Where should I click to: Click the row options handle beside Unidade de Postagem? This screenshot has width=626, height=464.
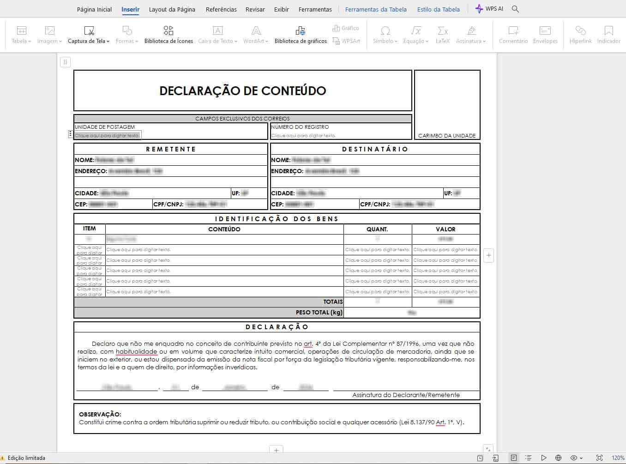tap(70, 134)
